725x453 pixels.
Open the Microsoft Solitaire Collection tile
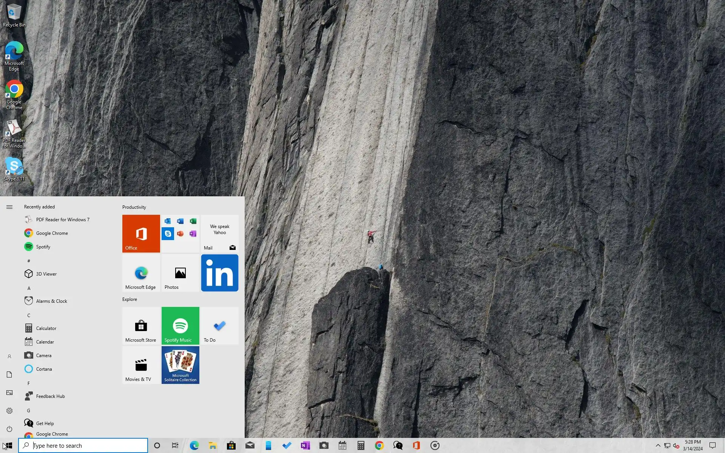(180, 365)
